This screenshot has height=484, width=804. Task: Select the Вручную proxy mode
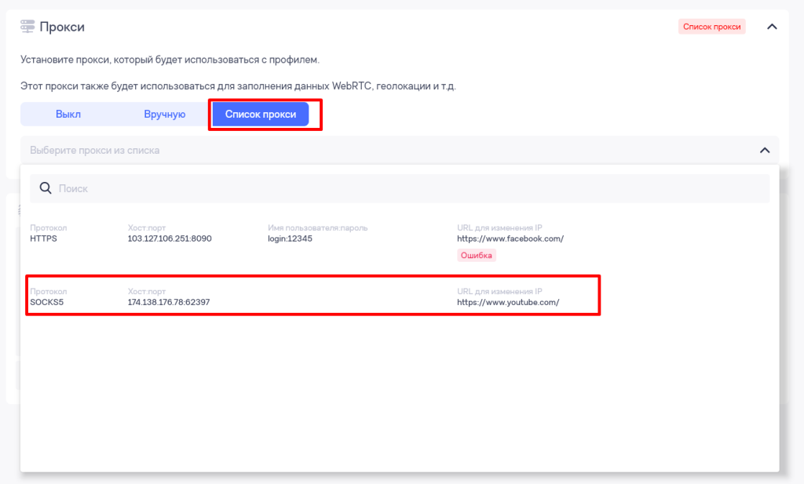click(165, 115)
